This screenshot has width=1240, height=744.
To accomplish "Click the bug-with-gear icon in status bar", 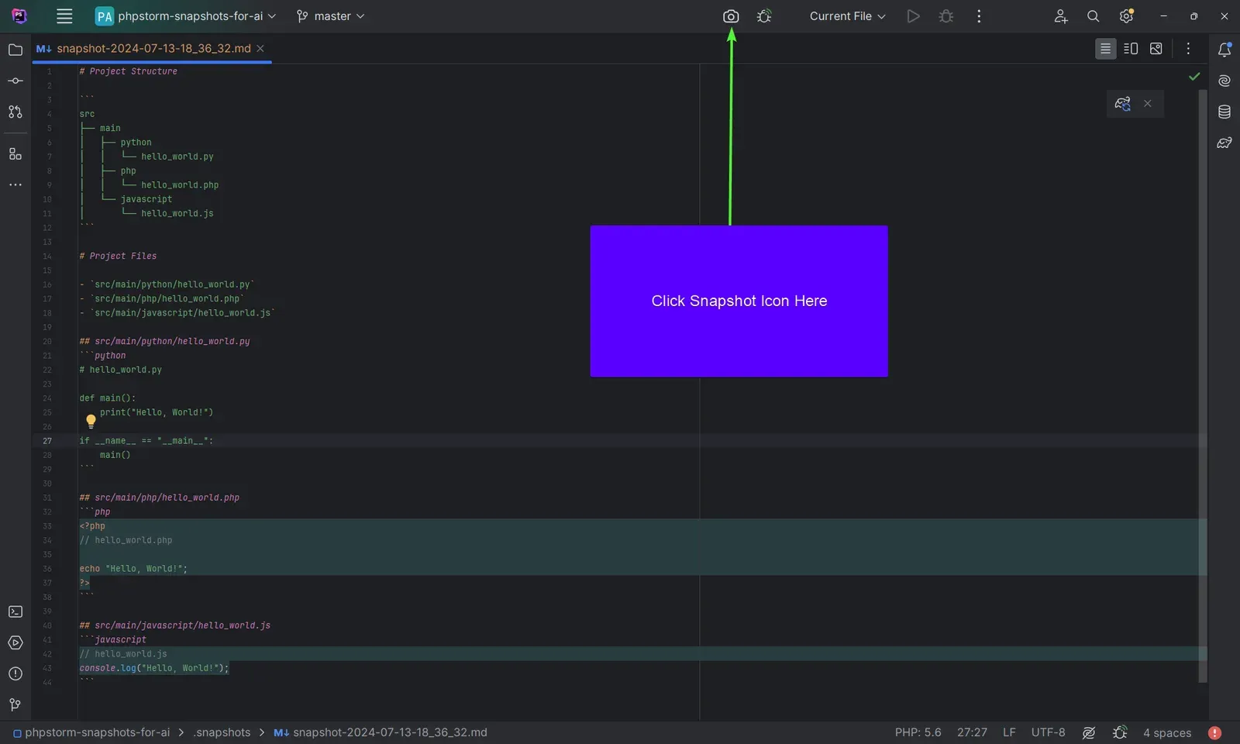I will click(x=1120, y=733).
